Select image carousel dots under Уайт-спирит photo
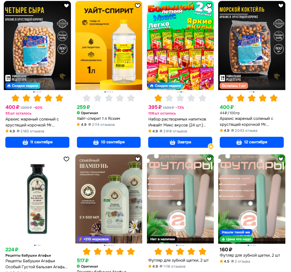The height and width of the screenshot is (272, 291). [109, 92]
